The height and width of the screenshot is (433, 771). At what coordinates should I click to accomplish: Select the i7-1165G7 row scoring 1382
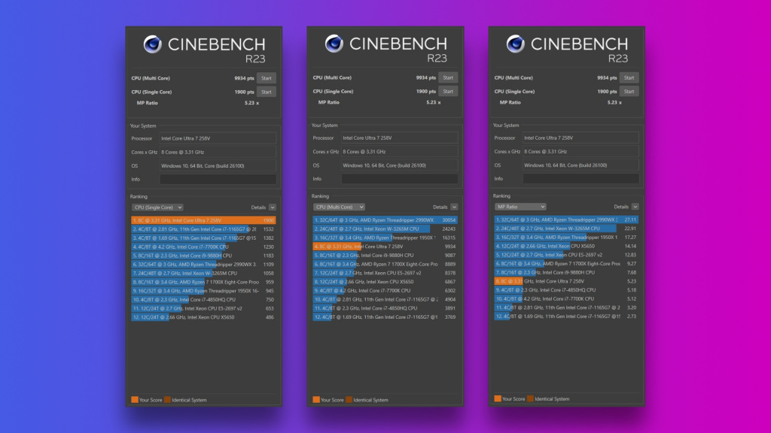point(203,238)
